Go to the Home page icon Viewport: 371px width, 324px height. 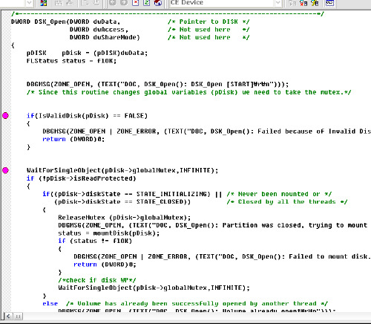158,3
